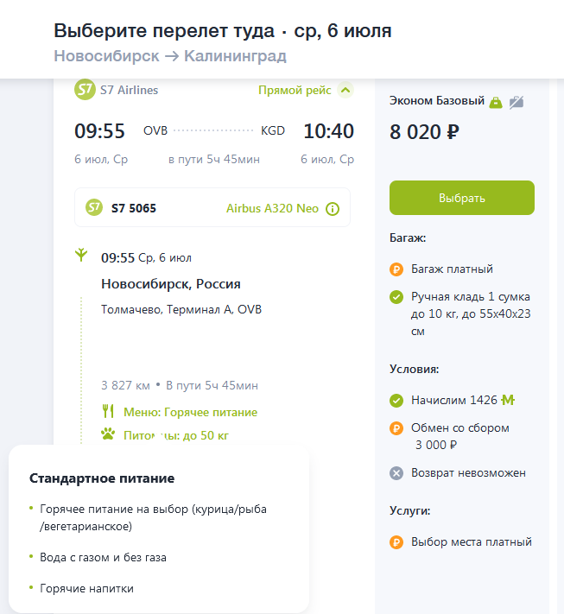Click the miles icon after Начислим 1426

[508, 400]
